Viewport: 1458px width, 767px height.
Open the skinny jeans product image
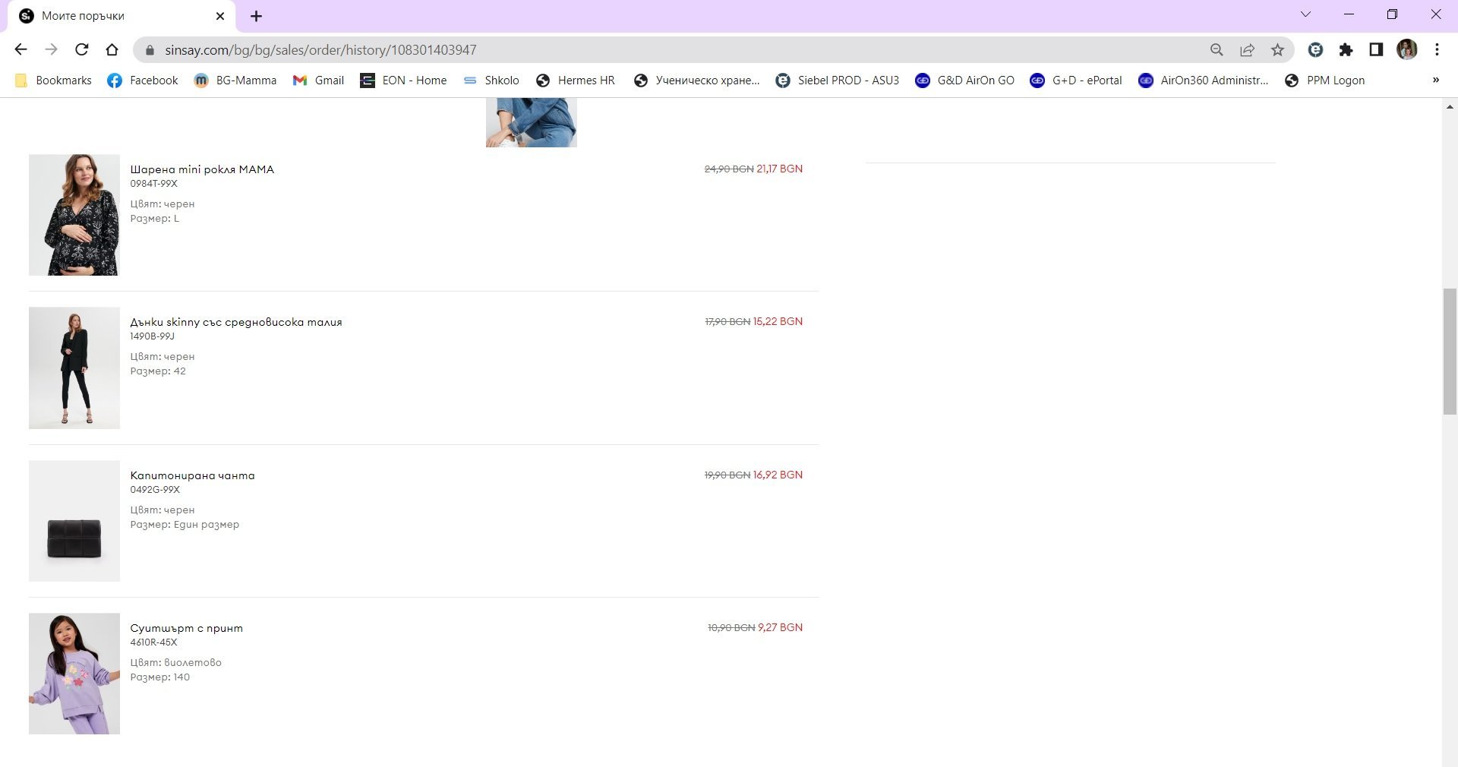74,368
